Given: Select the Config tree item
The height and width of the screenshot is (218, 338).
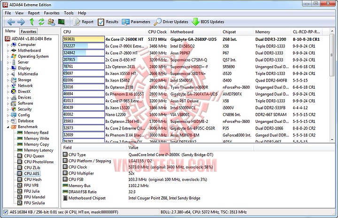Looking at the screenshot, I should click(24, 115).
